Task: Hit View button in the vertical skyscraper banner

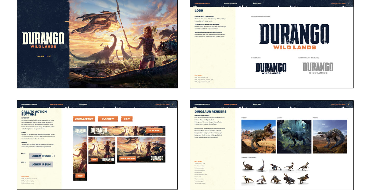Action: click(80, 176)
